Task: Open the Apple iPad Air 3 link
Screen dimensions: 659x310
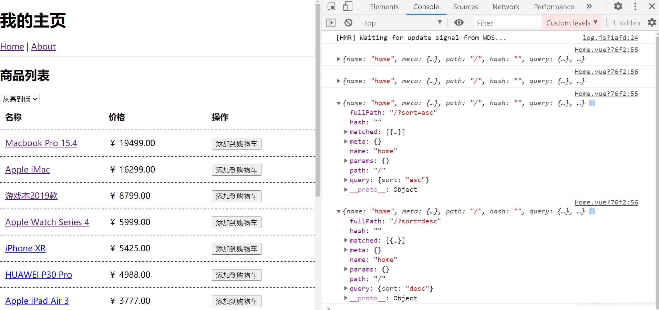Action: tap(37, 301)
